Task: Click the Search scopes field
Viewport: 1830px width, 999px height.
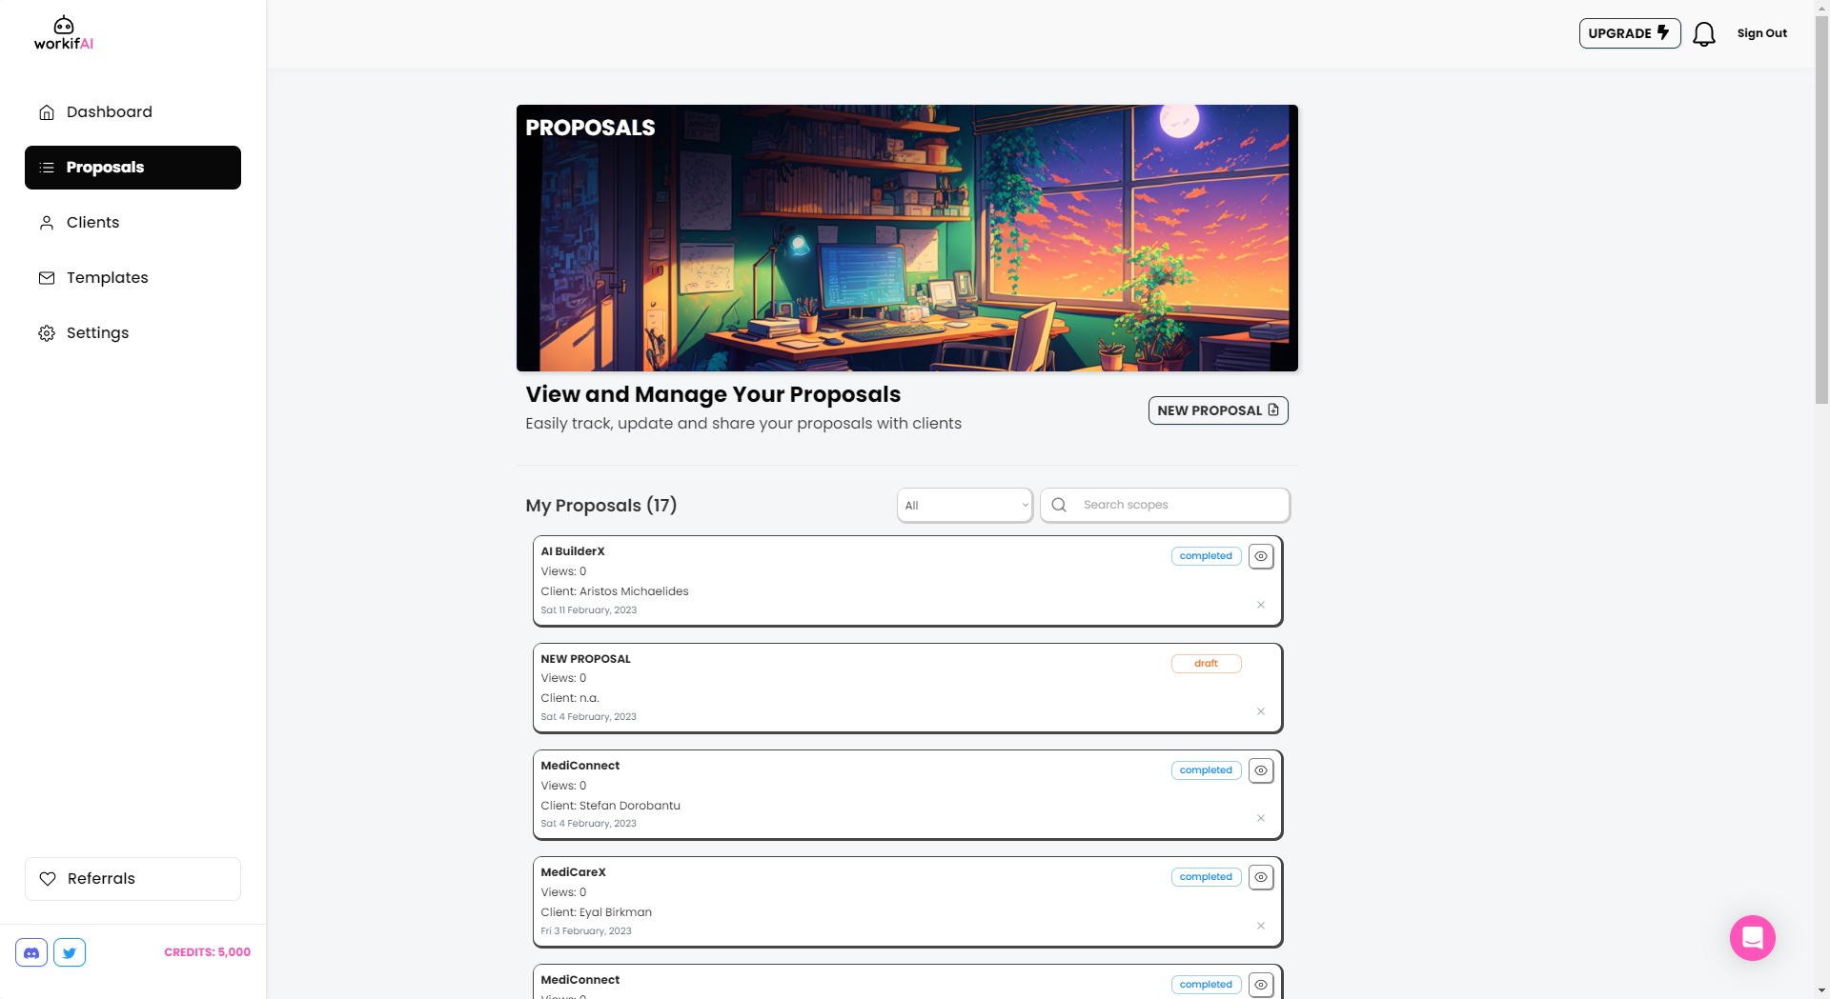Action: [x=1165, y=505]
